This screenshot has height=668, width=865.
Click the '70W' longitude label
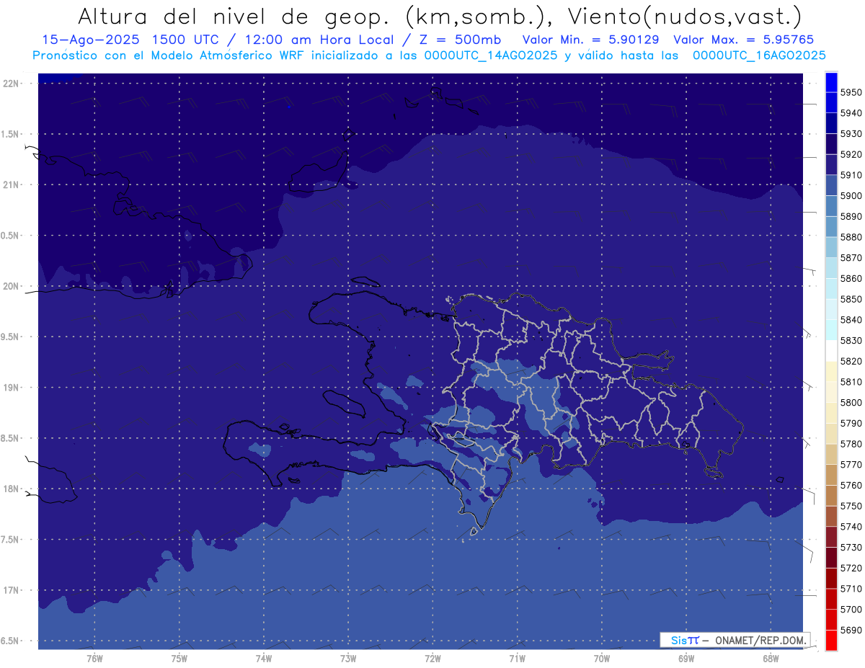[x=601, y=658]
